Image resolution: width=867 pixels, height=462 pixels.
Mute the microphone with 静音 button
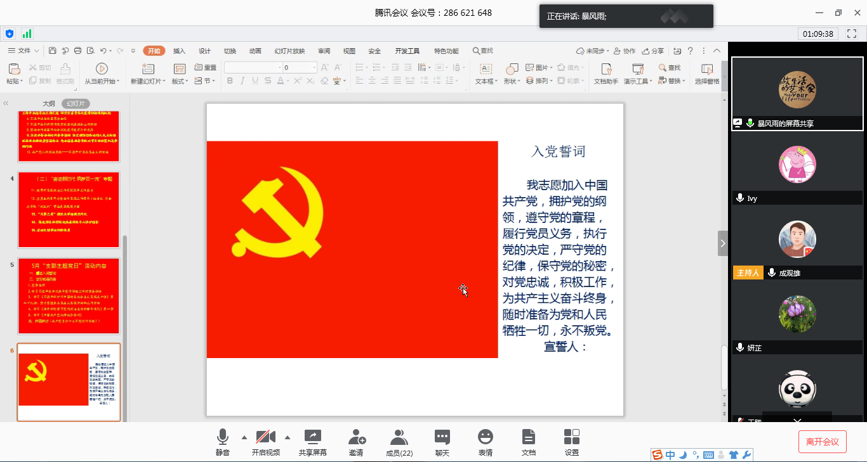pyautogui.click(x=222, y=437)
